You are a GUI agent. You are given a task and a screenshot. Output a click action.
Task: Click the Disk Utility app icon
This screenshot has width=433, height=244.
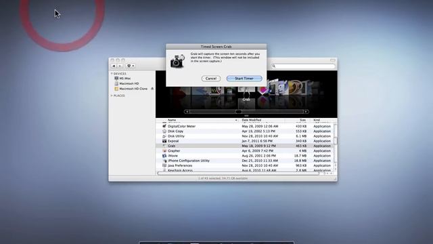[164, 136]
